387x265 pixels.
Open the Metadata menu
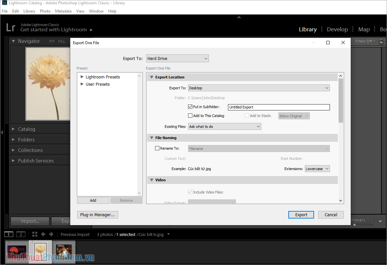tap(63, 11)
